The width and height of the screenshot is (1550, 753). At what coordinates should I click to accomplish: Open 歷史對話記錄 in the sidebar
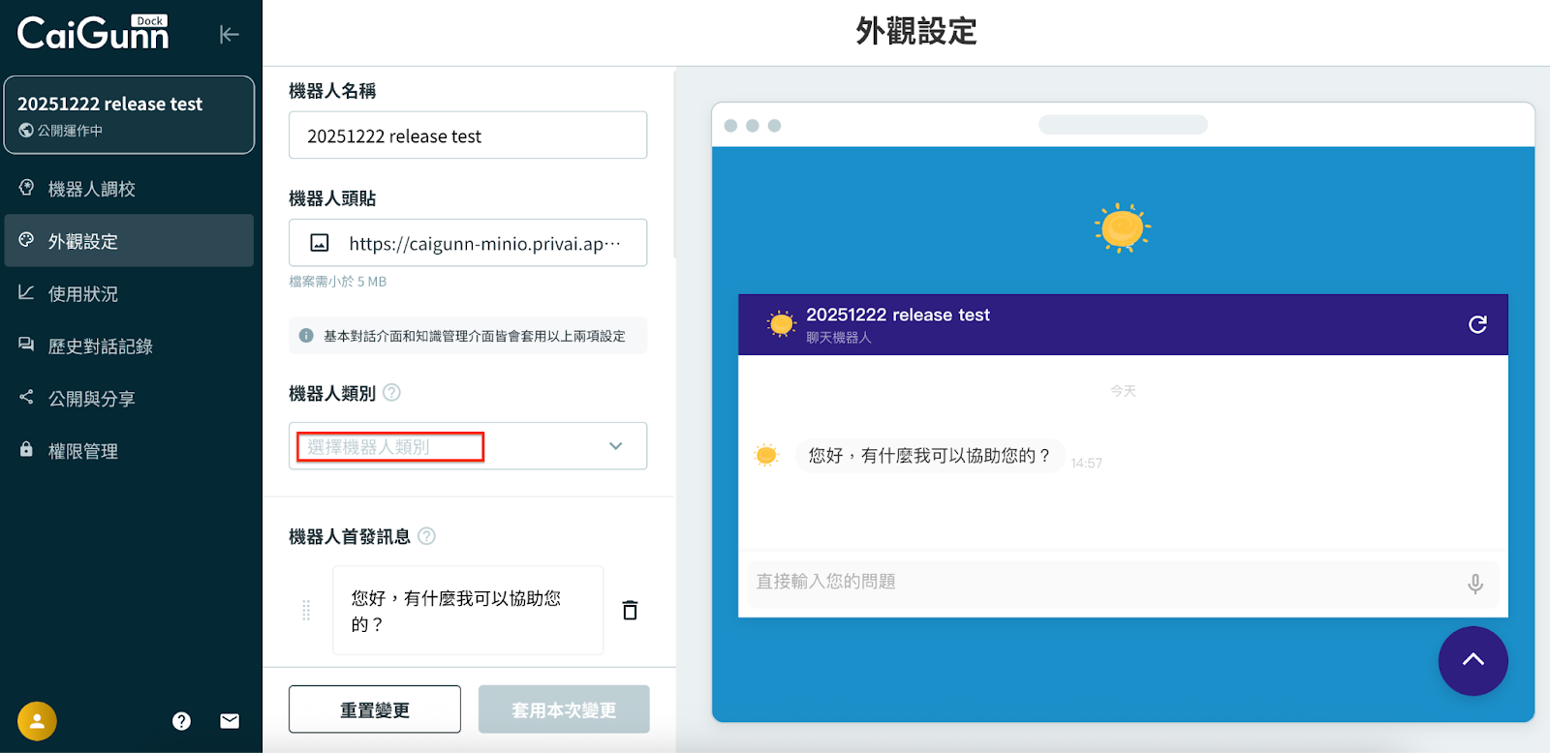(100, 346)
